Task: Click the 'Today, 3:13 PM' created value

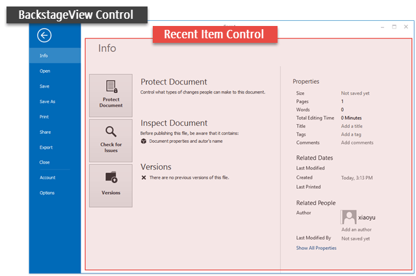Action: coord(357,178)
